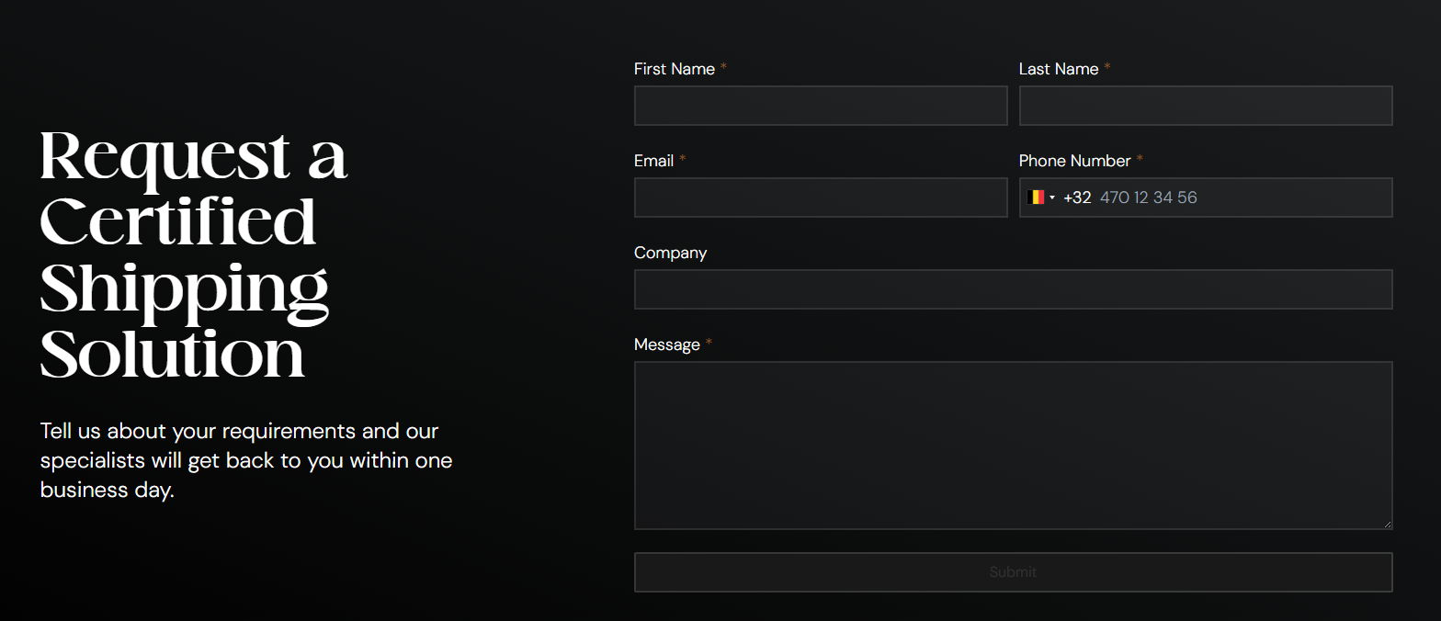1441x621 pixels.
Task: Click the "Email" label
Action: coord(654,161)
